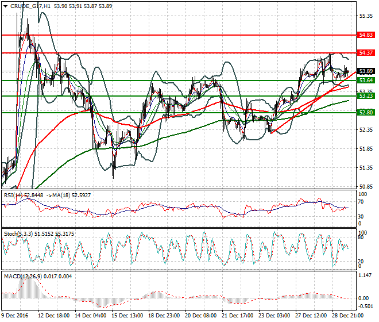Image resolution: width=379 pixels, height=322 pixels.
Task: Select the 55.35 price axis value
Action: coord(366,16)
